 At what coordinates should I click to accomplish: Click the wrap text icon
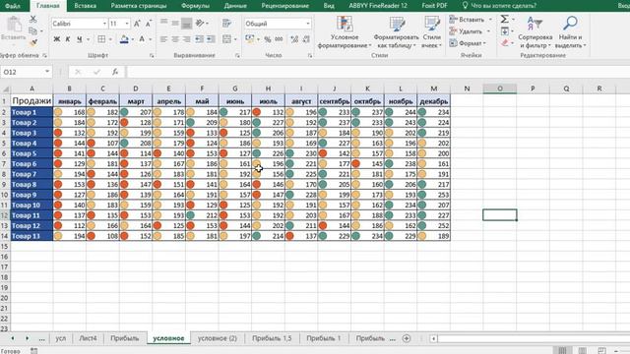point(226,24)
